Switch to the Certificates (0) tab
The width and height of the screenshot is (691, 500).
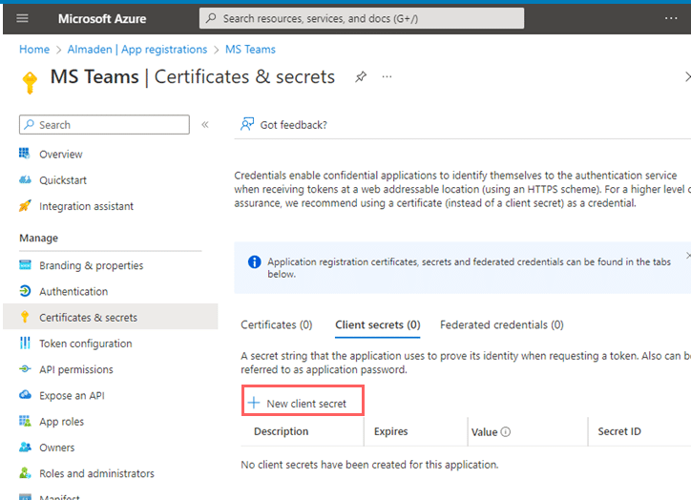[x=276, y=325]
